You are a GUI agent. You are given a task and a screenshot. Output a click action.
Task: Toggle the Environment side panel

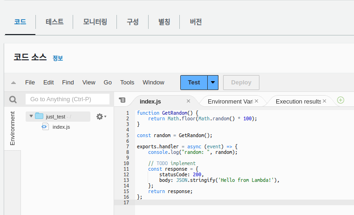coord(13,128)
